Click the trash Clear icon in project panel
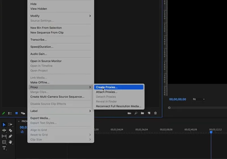The width and height of the screenshot is (227, 159). point(155,113)
